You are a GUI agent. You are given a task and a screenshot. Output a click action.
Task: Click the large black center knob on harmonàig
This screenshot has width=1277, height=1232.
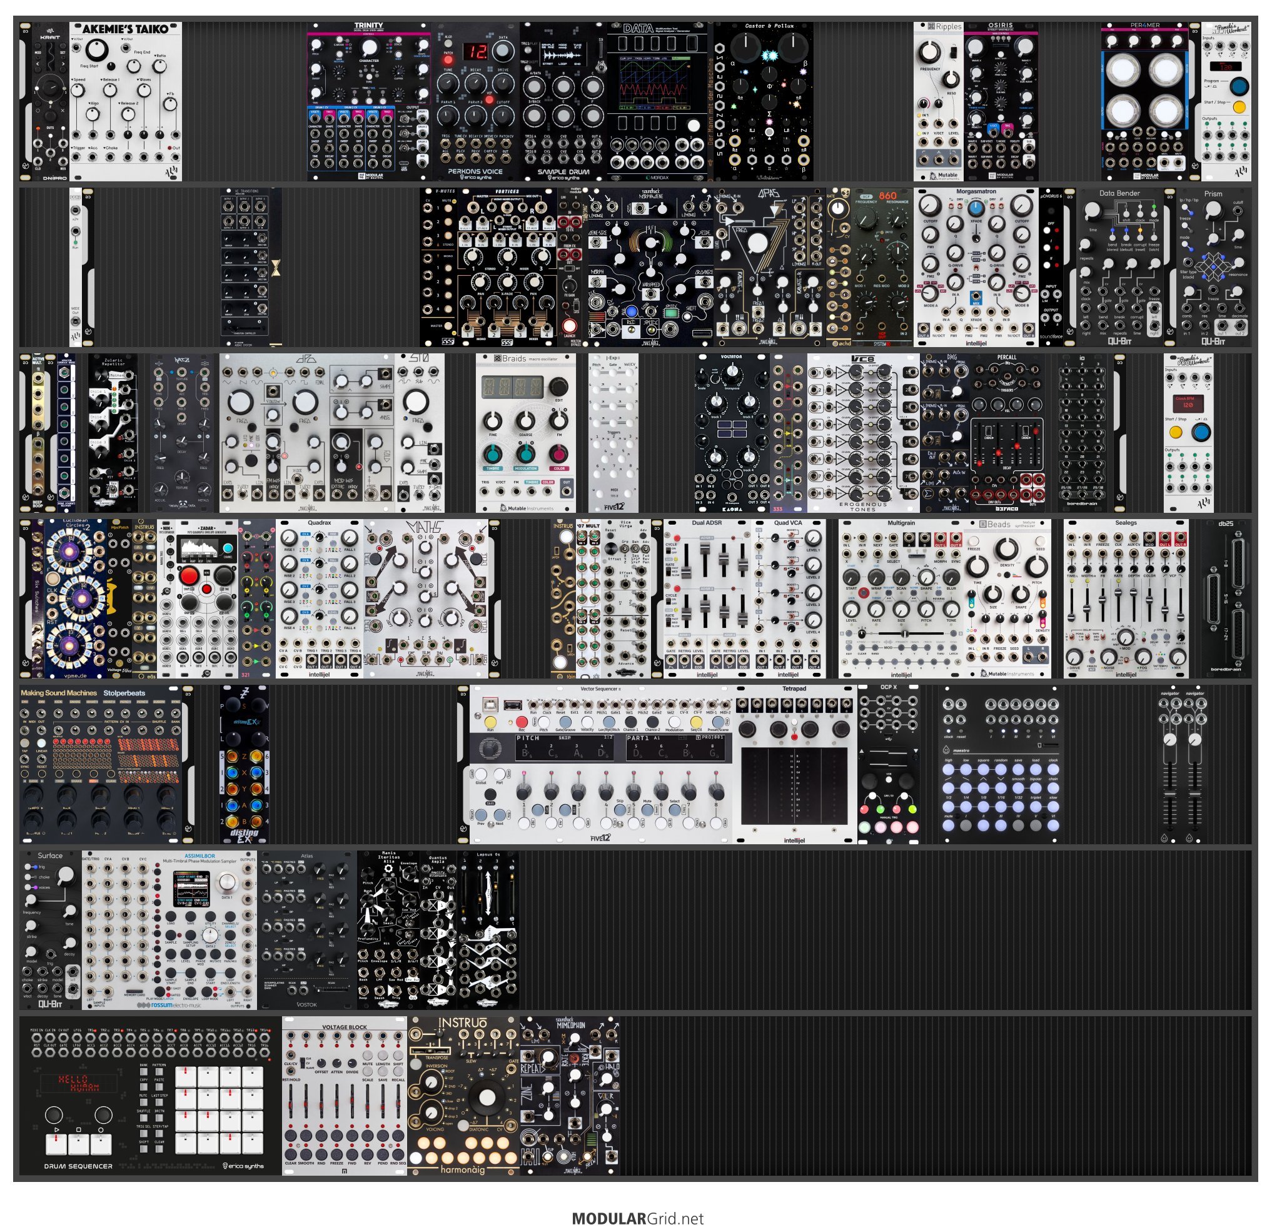(486, 1097)
